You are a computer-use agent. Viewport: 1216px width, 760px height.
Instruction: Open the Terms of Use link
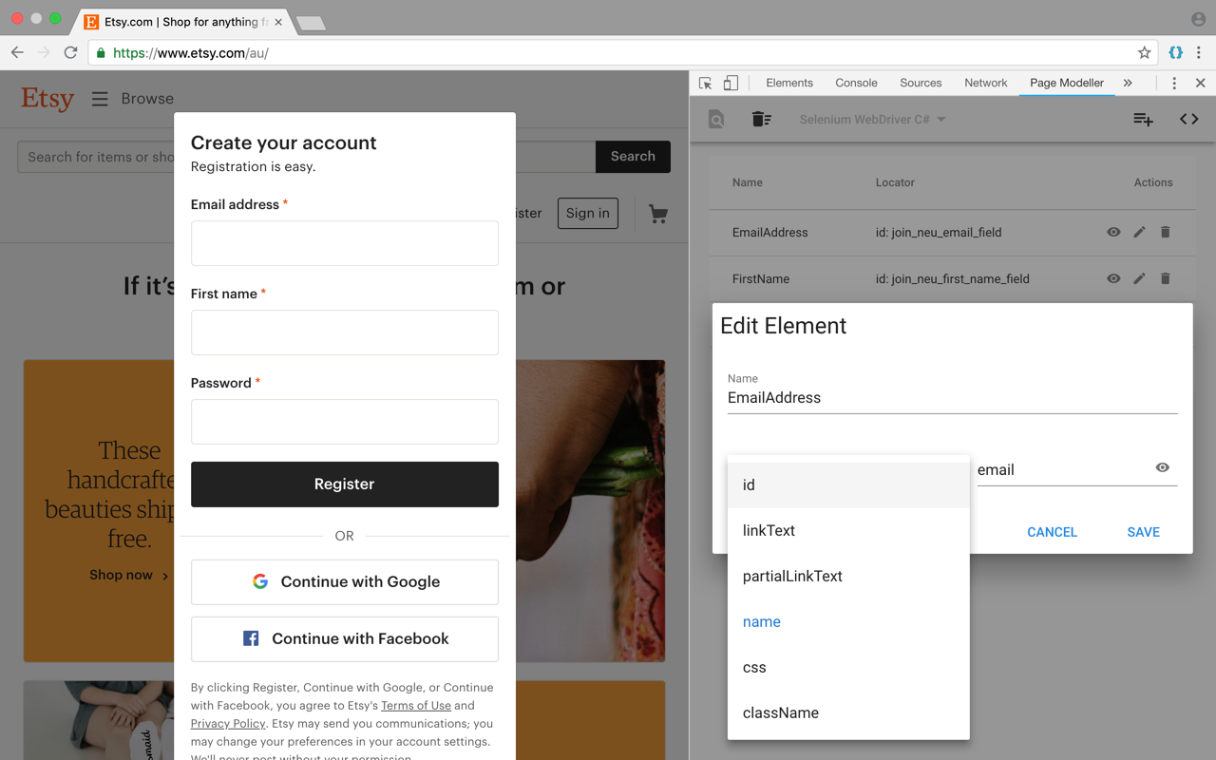(x=416, y=706)
